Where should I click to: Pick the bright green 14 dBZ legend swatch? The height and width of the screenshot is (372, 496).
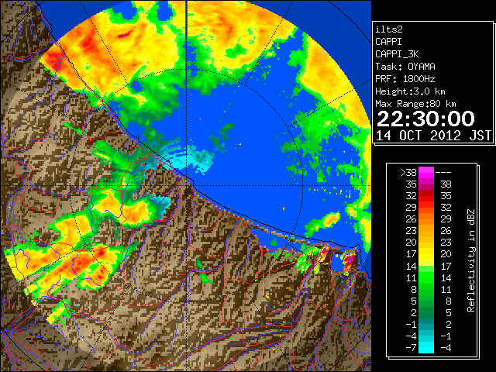(426, 269)
